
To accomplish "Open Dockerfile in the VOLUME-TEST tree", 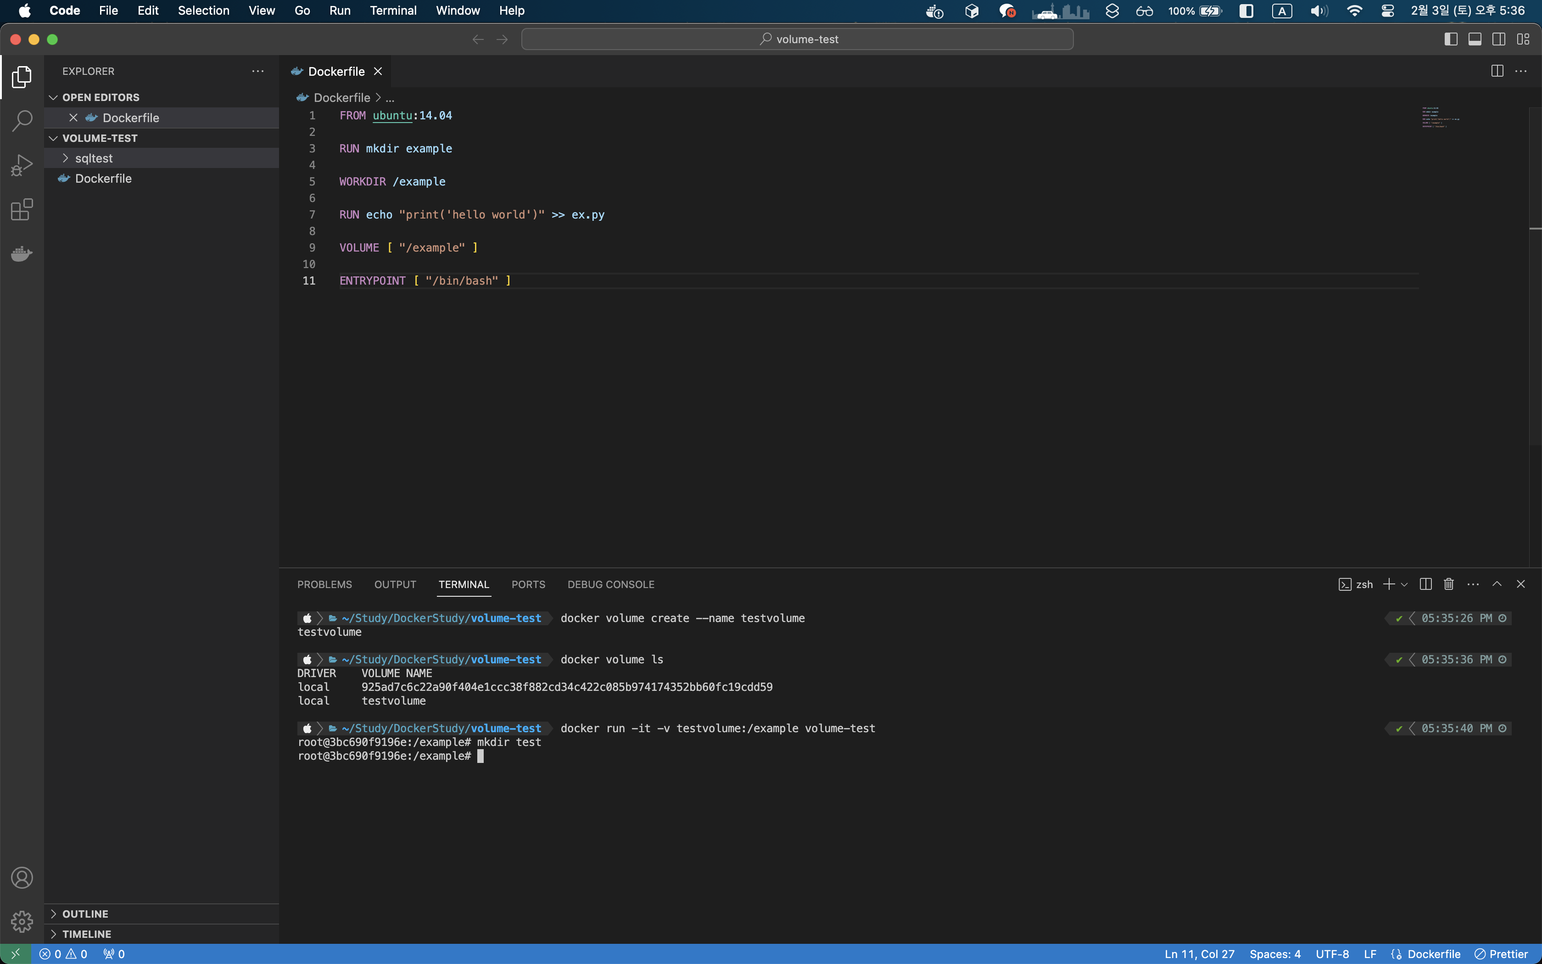I will 162,179.
